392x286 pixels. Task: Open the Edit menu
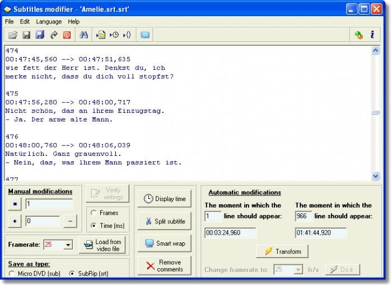(25, 22)
